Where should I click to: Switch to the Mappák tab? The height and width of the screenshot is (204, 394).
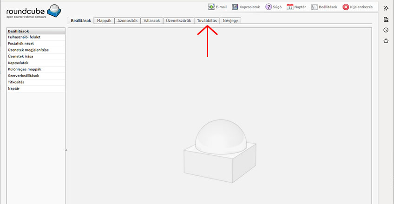pos(104,20)
